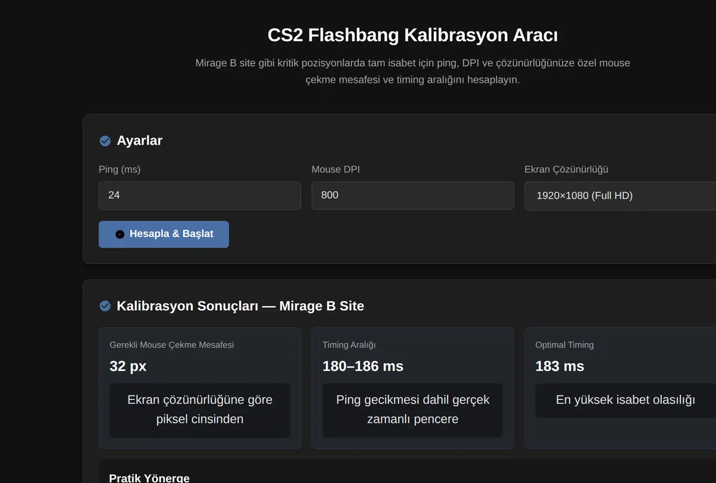Image resolution: width=716 pixels, height=483 pixels.
Task: Click the check icon beside Kalibrasyon Sonuçları
Action: [x=105, y=306]
